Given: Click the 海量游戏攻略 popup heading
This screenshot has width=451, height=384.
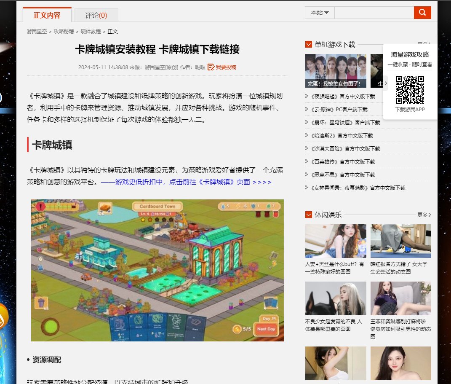Looking at the screenshot, I should pyautogui.click(x=410, y=54).
